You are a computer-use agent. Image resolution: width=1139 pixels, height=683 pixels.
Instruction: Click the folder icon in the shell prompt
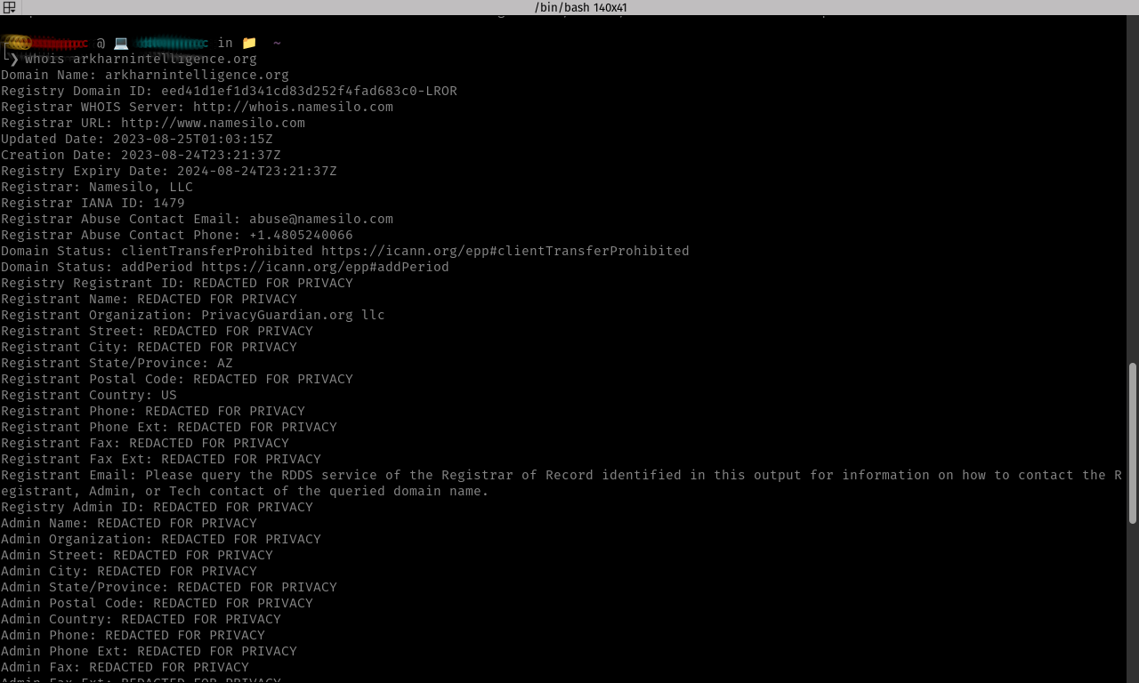pos(249,43)
